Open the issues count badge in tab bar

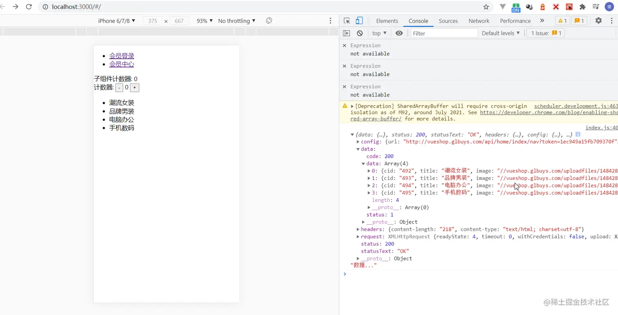point(580,21)
